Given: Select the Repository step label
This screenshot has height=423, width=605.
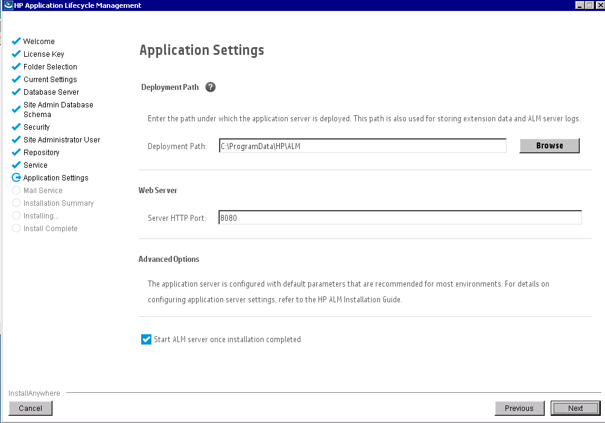Looking at the screenshot, I should tap(41, 153).
